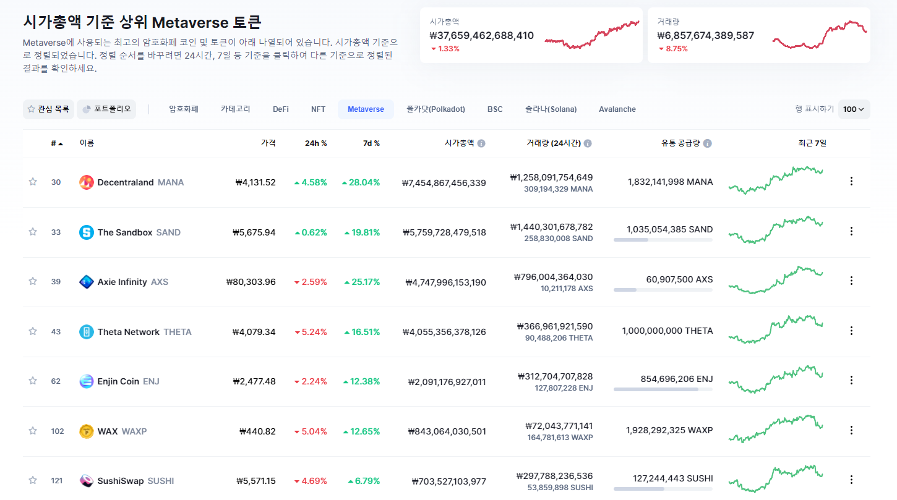Image resolution: width=897 pixels, height=500 pixels.
Task: Star The Sandbox for watchlist
Action: 33,232
